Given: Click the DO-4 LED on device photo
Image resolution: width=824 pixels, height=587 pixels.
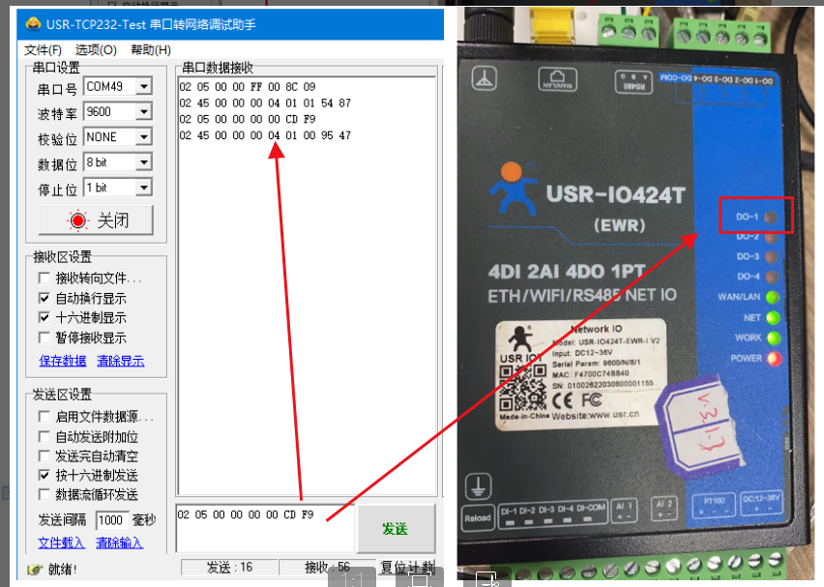Looking at the screenshot, I should point(772,277).
